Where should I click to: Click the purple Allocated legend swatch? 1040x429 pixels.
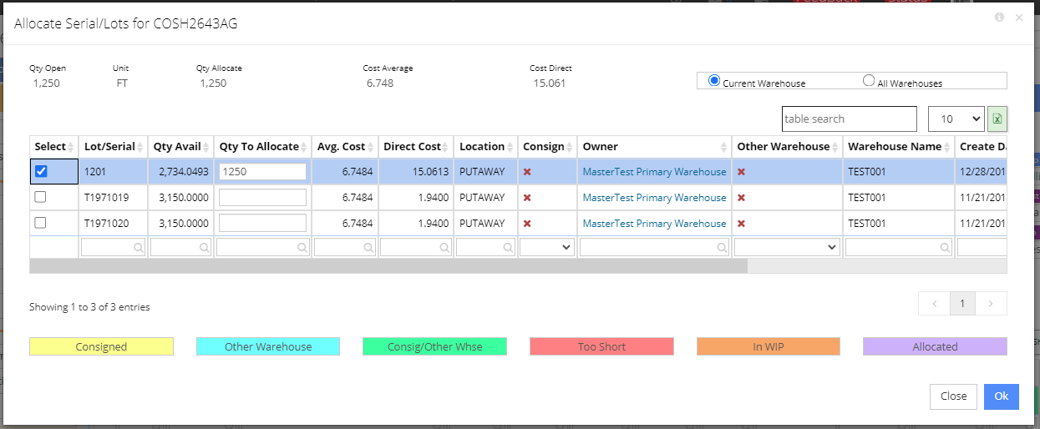point(935,346)
